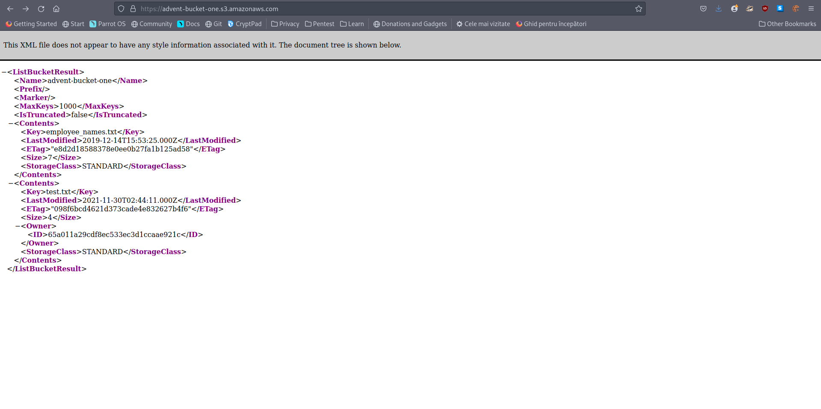The width and height of the screenshot is (821, 409).
Task: Open the Save to Pocket icon
Action: pos(703,9)
